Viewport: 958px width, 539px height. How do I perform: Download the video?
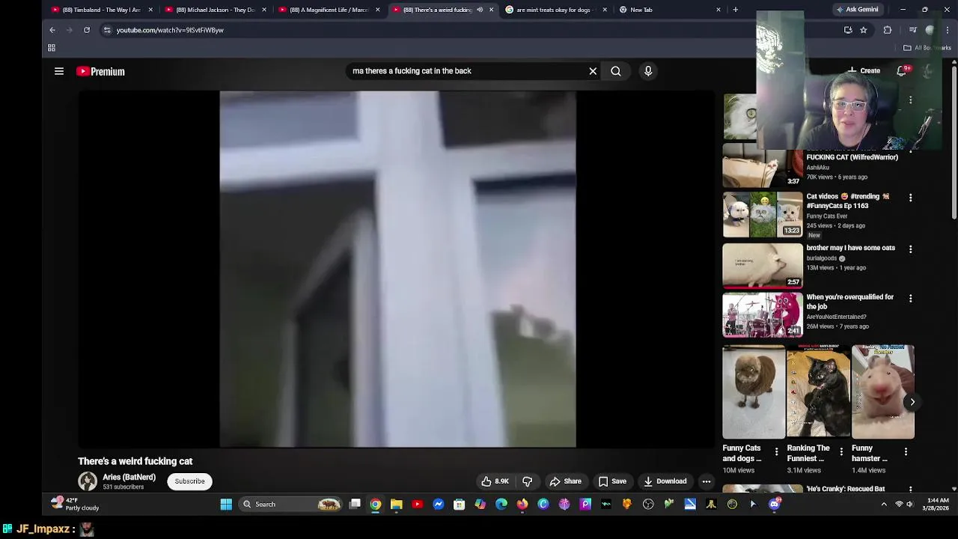coord(665,481)
